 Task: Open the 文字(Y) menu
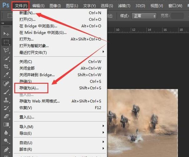coord(89,6)
